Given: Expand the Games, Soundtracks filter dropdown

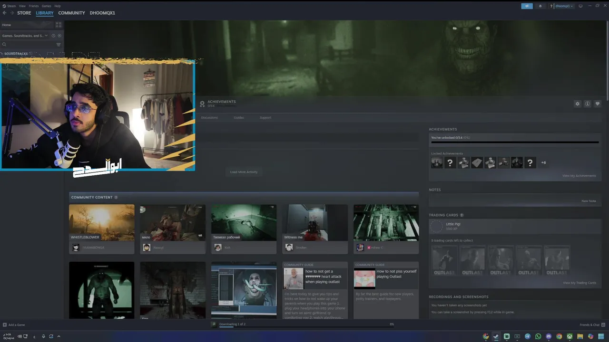Looking at the screenshot, I should 25,36.
